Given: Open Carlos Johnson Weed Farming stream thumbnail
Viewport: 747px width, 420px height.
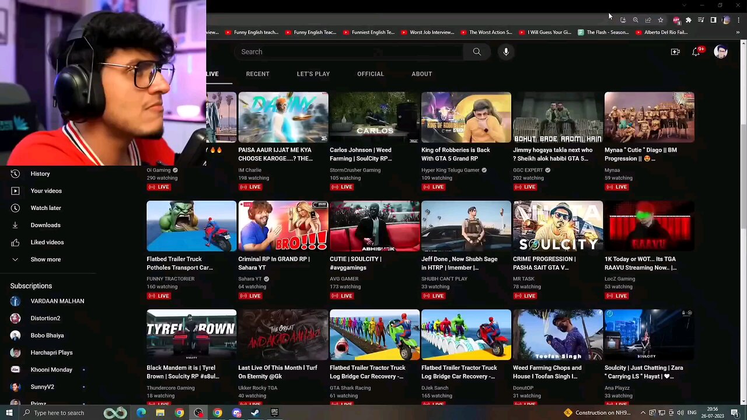Looking at the screenshot, I should point(375,117).
